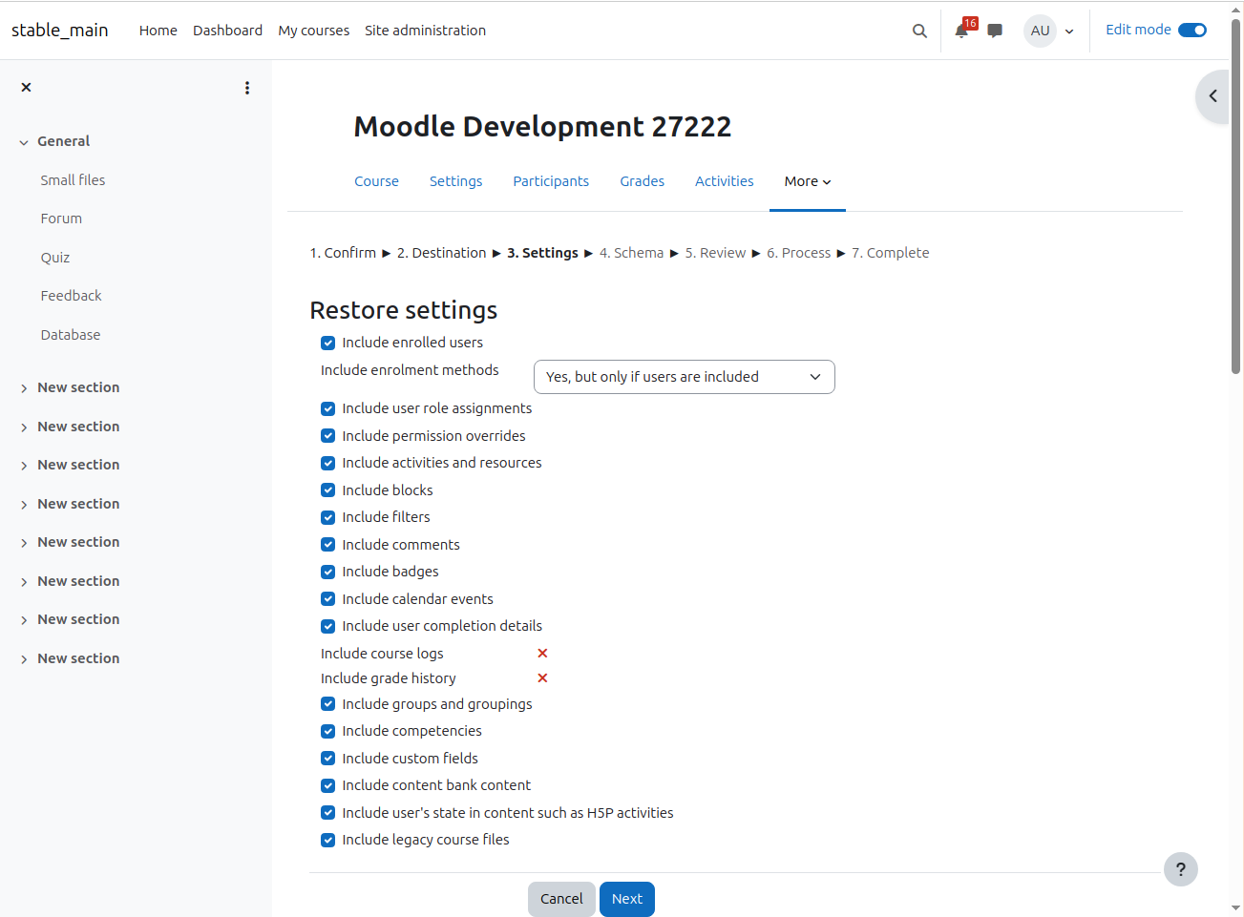Open My courses in top navigation
This screenshot has height=917, width=1244.
click(x=314, y=31)
